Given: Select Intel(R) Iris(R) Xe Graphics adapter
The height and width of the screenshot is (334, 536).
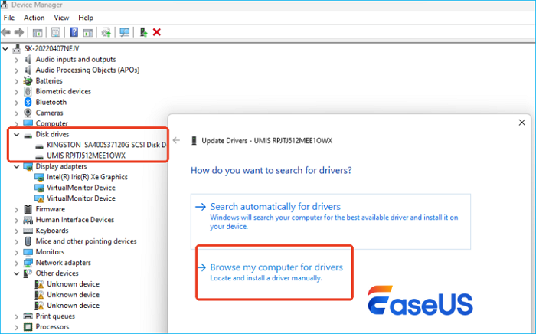Looking at the screenshot, I should pos(87,177).
